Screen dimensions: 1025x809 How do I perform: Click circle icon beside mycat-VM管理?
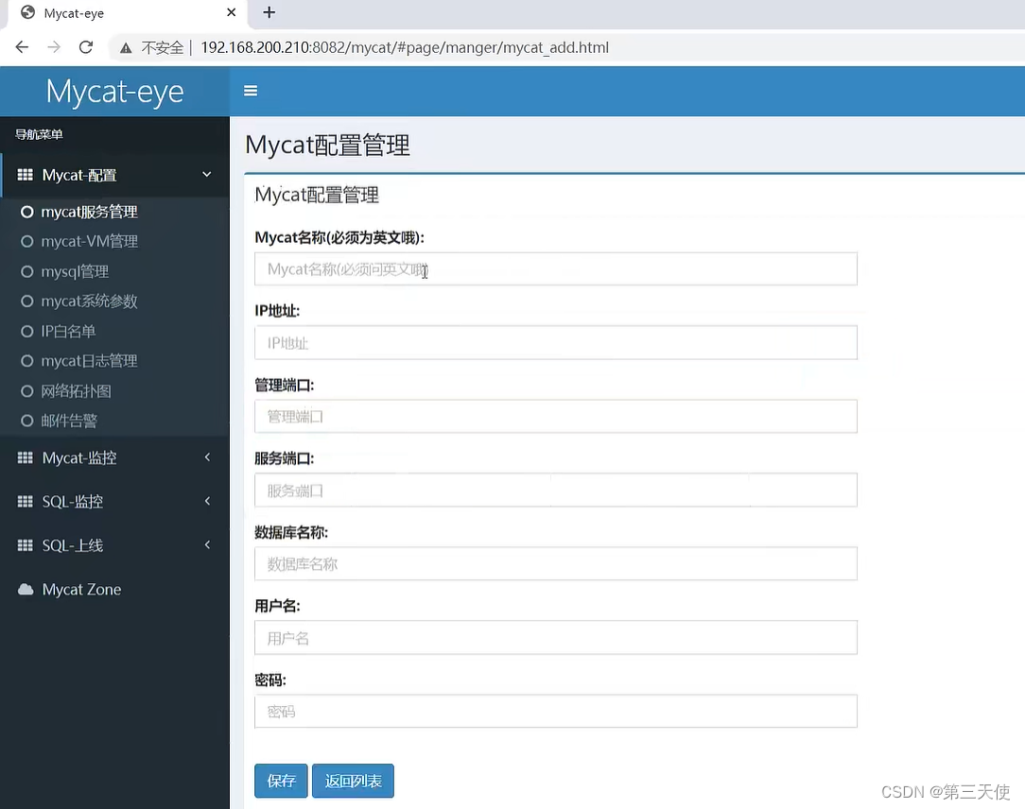pyautogui.click(x=26, y=241)
